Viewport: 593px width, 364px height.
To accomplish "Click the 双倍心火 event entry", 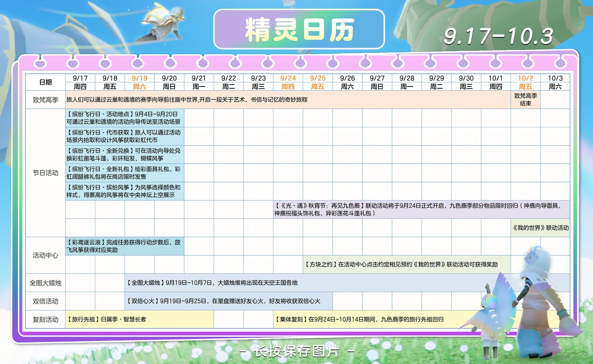I will (x=229, y=301).
